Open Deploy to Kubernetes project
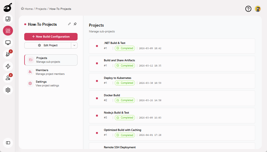The image size is (267, 152). 172,81
